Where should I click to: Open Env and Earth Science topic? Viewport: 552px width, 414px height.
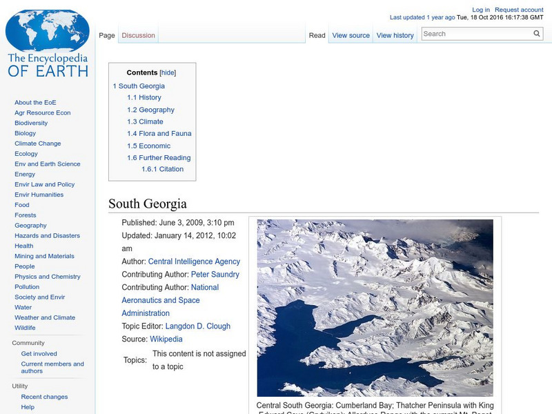click(47, 164)
